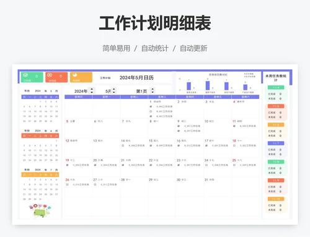Click the 星期一 column header

(x=107, y=97)
